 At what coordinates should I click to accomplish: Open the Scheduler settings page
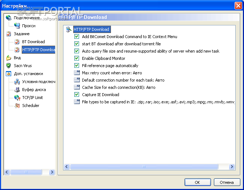click(x=31, y=106)
